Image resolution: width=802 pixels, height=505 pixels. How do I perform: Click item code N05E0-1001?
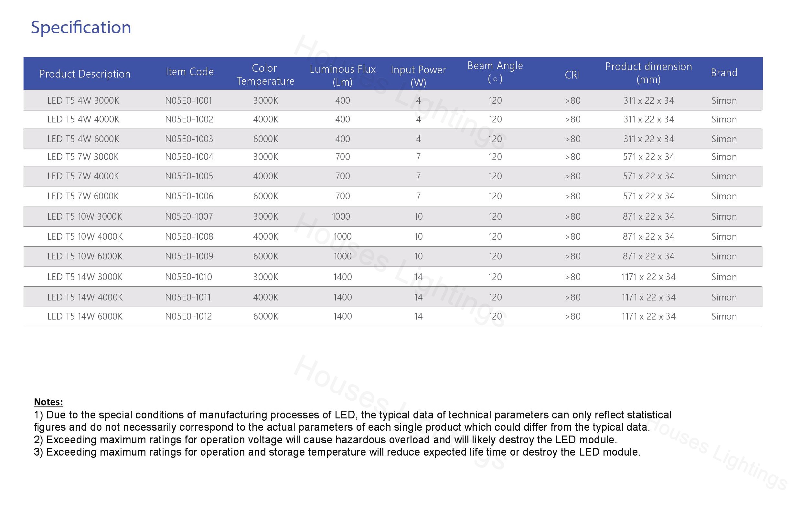click(188, 100)
